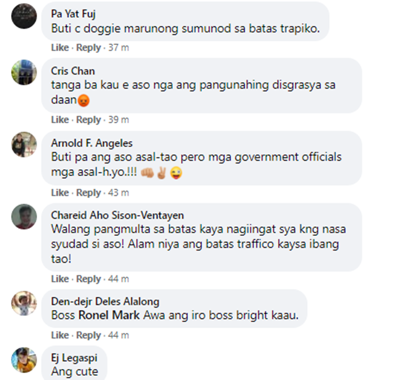Image resolution: width=394 pixels, height=380 pixels.
Task: Like Cris Chan's comment
Action: click(60, 120)
